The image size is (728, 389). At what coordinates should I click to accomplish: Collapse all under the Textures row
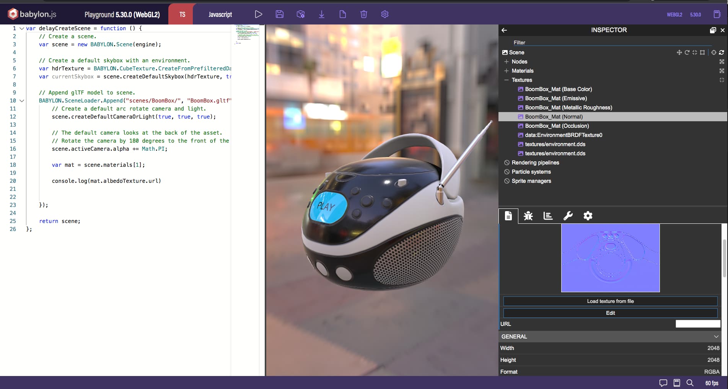[722, 80]
